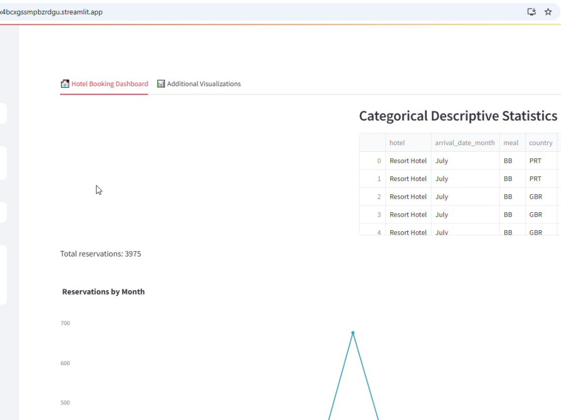Click BB meal cell in row 3
Screen dimensions: 561x420
(512, 214)
